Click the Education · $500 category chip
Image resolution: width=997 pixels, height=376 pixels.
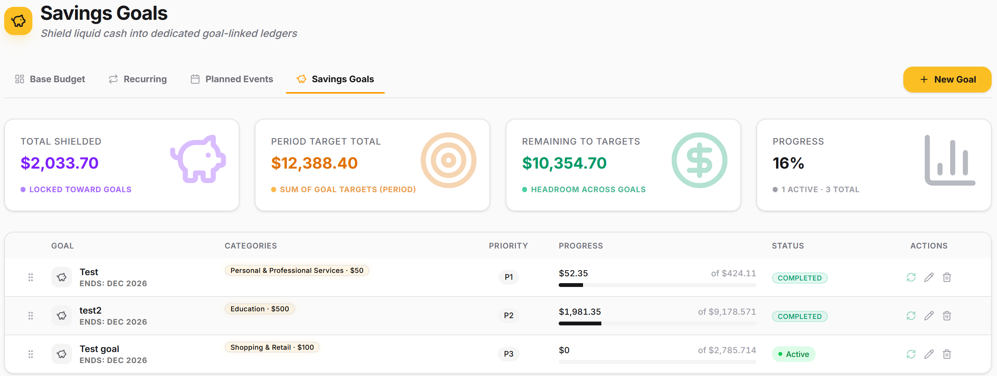click(260, 309)
